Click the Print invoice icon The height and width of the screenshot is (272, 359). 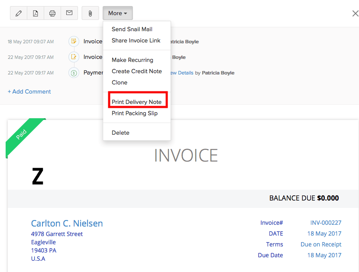pos(52,13)
